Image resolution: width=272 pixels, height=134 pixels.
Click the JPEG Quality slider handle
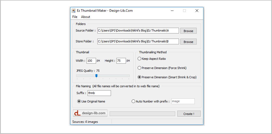click(97, 76)
